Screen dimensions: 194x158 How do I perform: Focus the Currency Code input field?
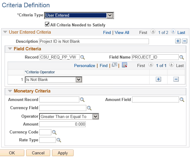coord(45,132)
